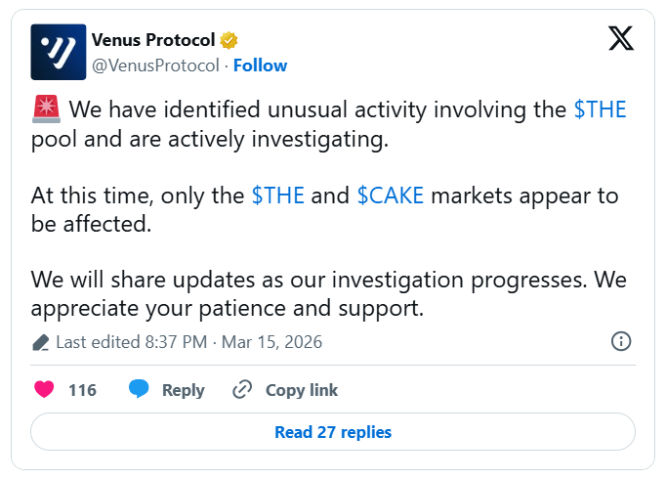Screen dimensions: 666x479
Task: Click the gold verified badge
Action: [229, 40]
